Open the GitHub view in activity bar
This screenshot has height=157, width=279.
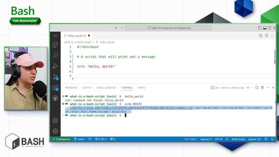(55, 98)
